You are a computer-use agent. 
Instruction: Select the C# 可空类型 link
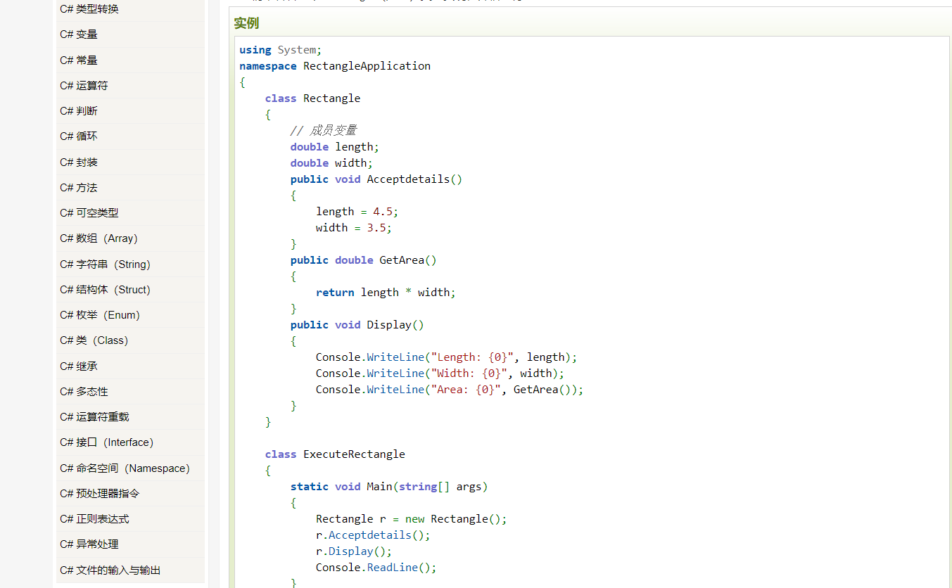tap(89, 213)
